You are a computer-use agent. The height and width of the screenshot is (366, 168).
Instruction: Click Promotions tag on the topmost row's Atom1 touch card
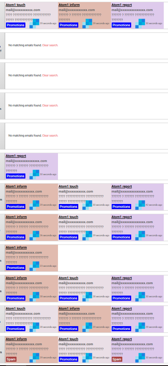click(16, 25)
